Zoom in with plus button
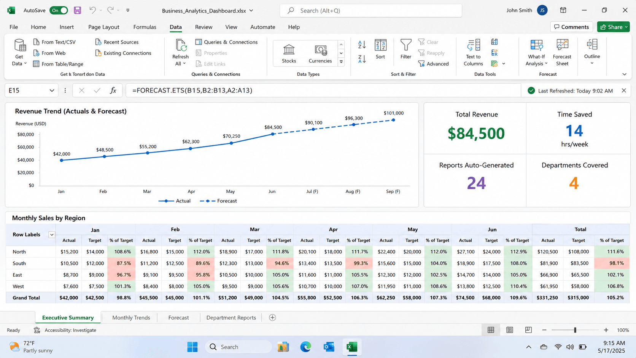 tap(606, 330)
